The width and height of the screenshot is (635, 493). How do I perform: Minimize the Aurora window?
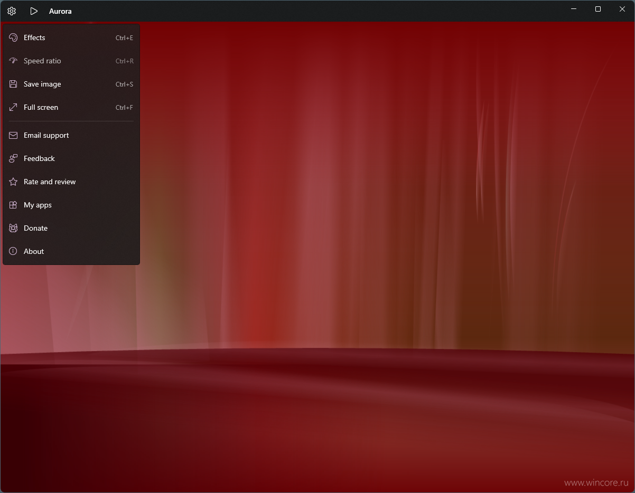click(574, 9)
